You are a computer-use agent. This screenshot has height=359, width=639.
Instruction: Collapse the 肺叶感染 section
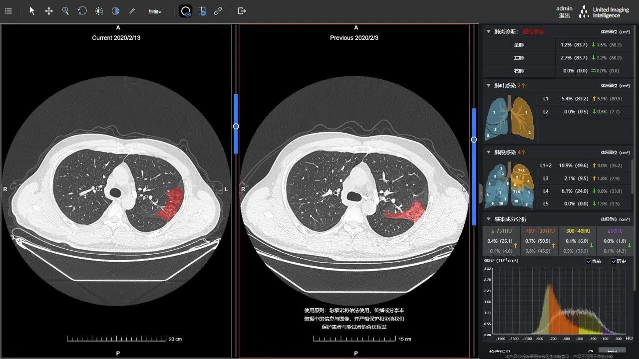489,85
